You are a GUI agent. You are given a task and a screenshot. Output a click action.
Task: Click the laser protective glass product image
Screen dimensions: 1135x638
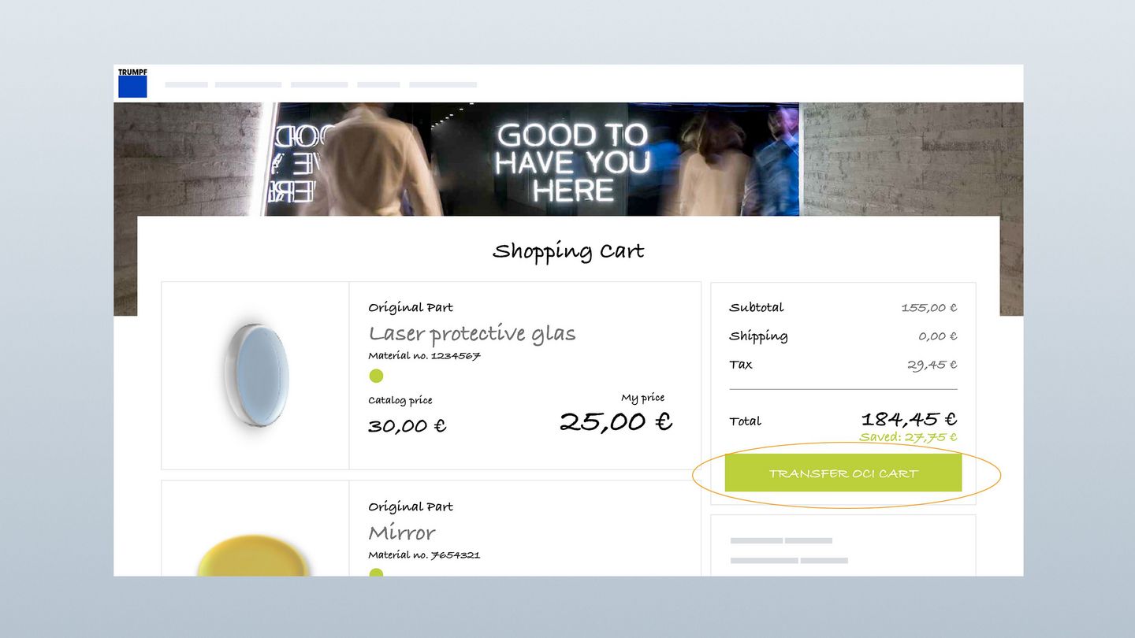pyautogui.click(x=256, y=375)
